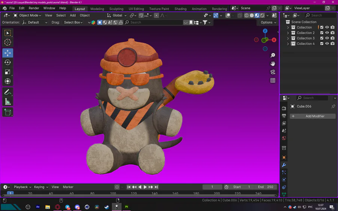Switch to the Sculpting workspace tab
The width and height of the screenshot is (338, 211).
116,9
